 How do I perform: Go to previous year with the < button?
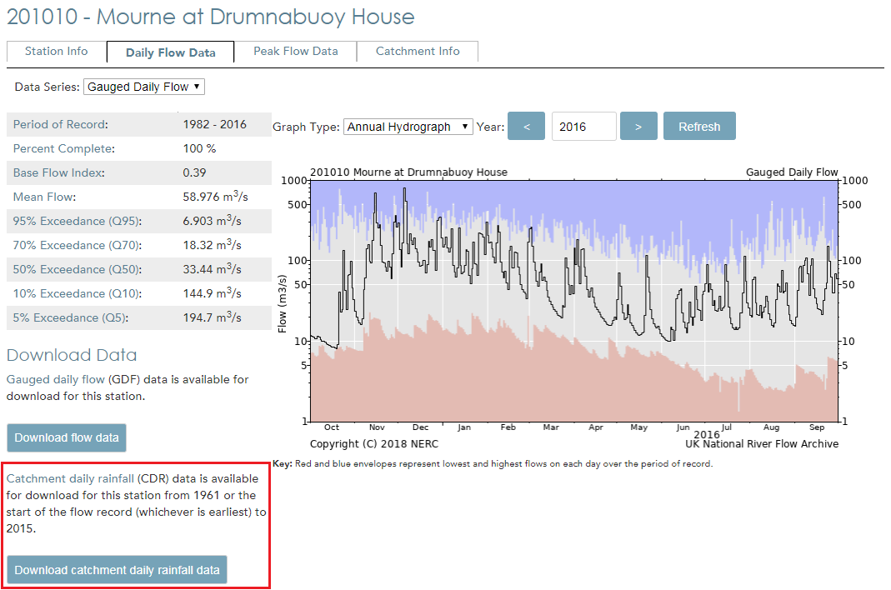click(526, 126)
